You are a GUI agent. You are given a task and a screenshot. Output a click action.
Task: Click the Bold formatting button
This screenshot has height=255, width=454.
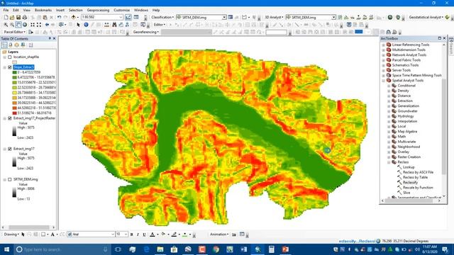132,234
